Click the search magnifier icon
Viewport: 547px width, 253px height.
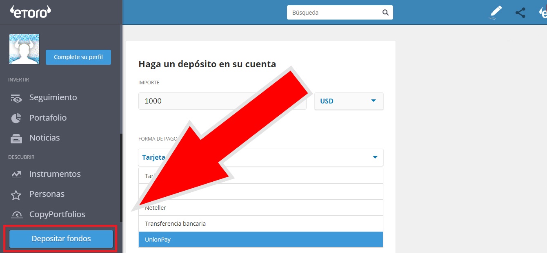click(385, 13)
